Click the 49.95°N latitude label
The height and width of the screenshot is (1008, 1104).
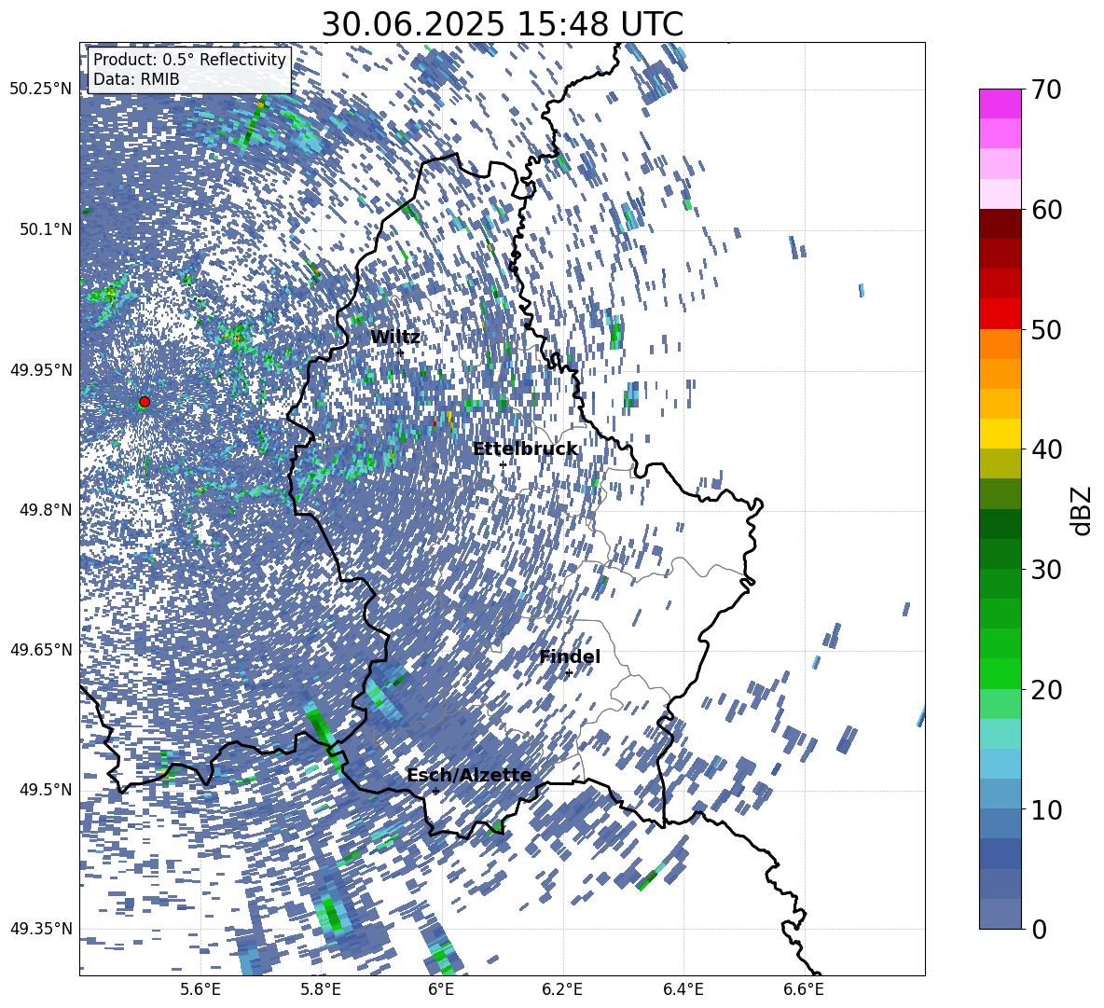[41, 369]
